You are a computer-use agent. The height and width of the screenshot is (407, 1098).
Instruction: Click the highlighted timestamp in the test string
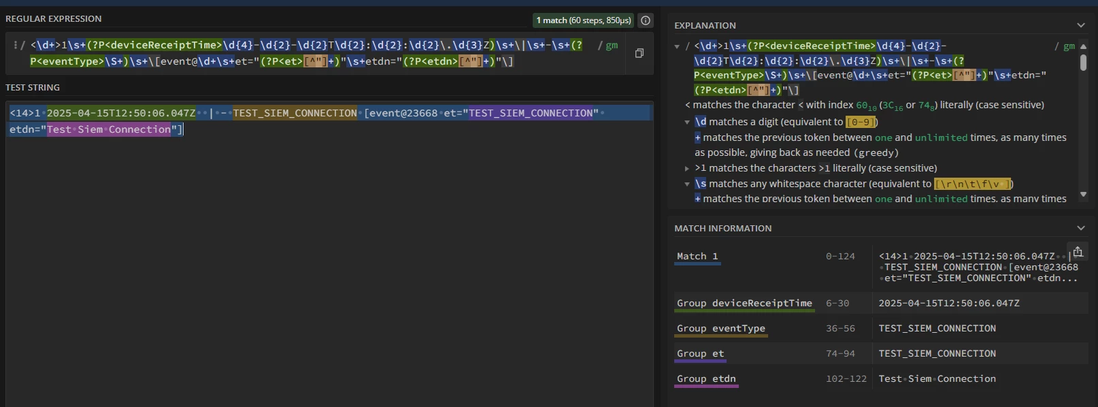tap(121, 113)
